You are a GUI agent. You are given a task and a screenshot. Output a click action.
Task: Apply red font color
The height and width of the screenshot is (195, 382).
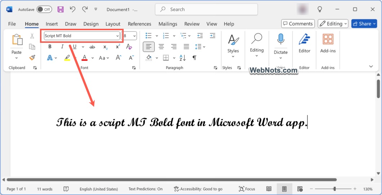85,58
